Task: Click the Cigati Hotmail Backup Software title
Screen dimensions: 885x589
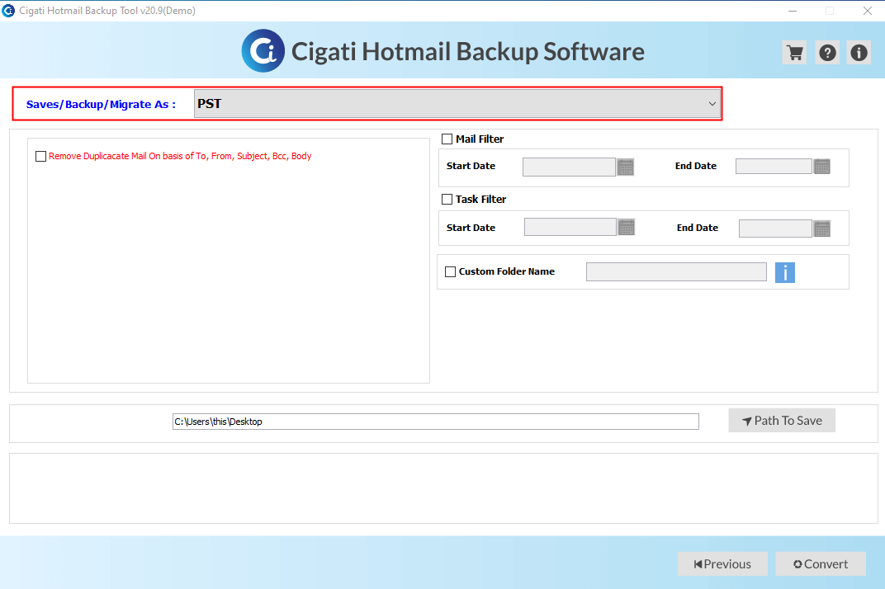Action: coord(467,51)
